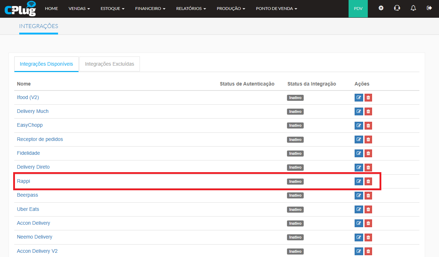
Task: Open the support headset icon
Action: (x=397, y=8)
